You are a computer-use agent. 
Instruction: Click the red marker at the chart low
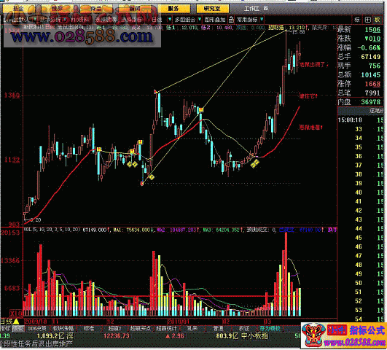(142, 184)
